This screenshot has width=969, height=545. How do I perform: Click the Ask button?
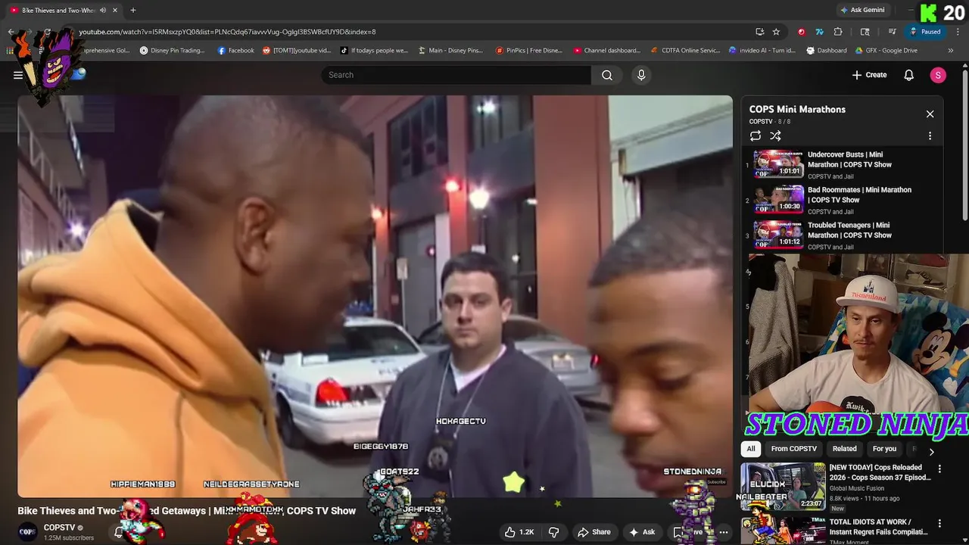[x=641, y=532]
